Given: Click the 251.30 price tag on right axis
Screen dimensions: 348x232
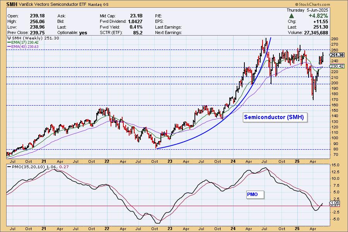Looking at the screenshot, I should [x=338, y=55].
